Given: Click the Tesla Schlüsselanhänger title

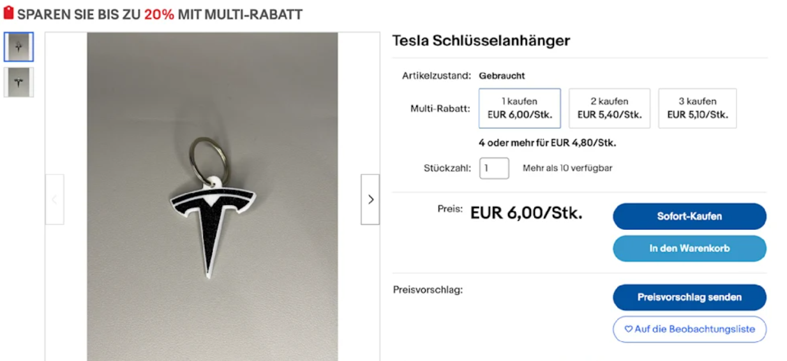Looking at the screenshot, I should tap(481, 41).
